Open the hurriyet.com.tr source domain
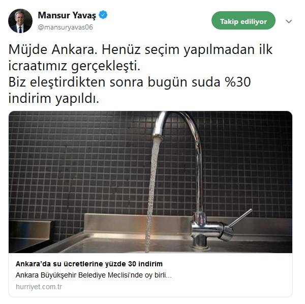The image size is (305, 304). point(39,287)
